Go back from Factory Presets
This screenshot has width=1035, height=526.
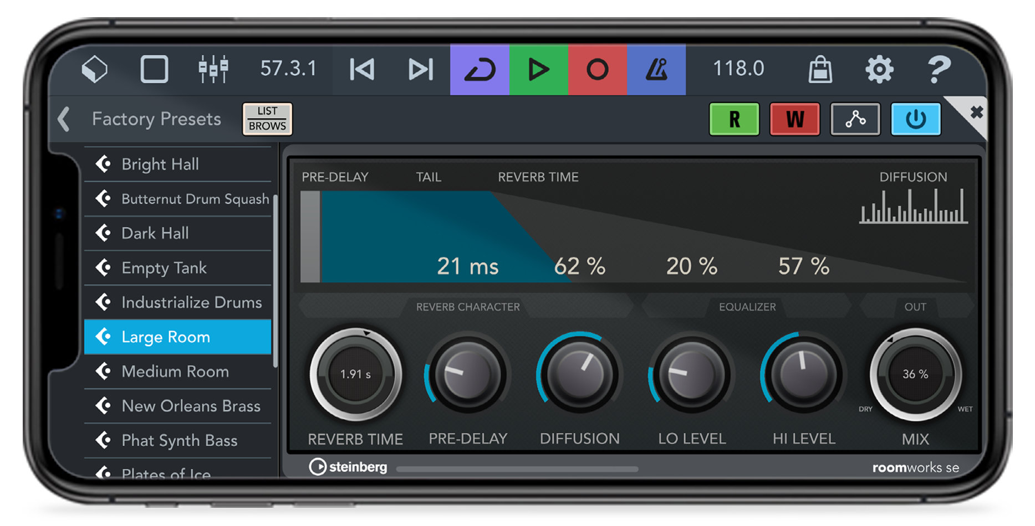click(x=64, y=118)
